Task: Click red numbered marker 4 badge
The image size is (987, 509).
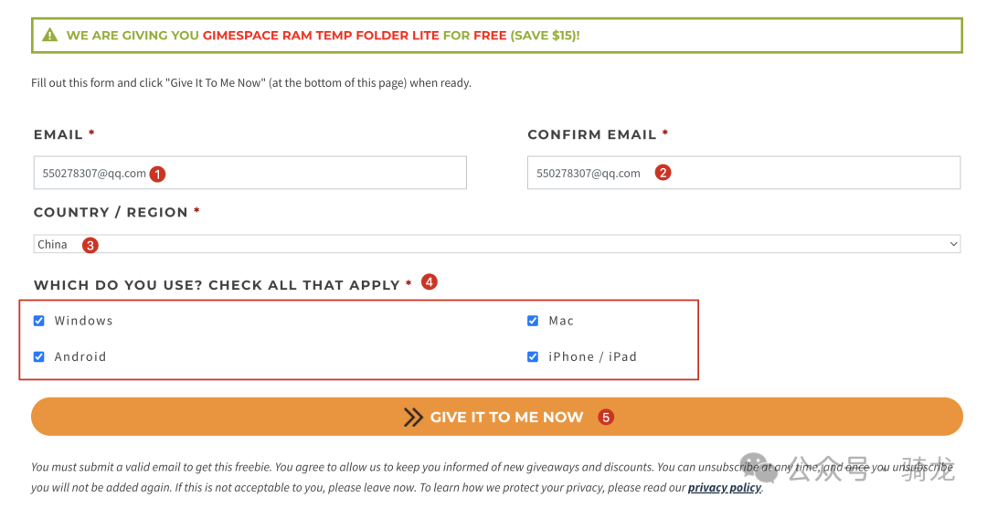Action: click(x=430, y=281)
